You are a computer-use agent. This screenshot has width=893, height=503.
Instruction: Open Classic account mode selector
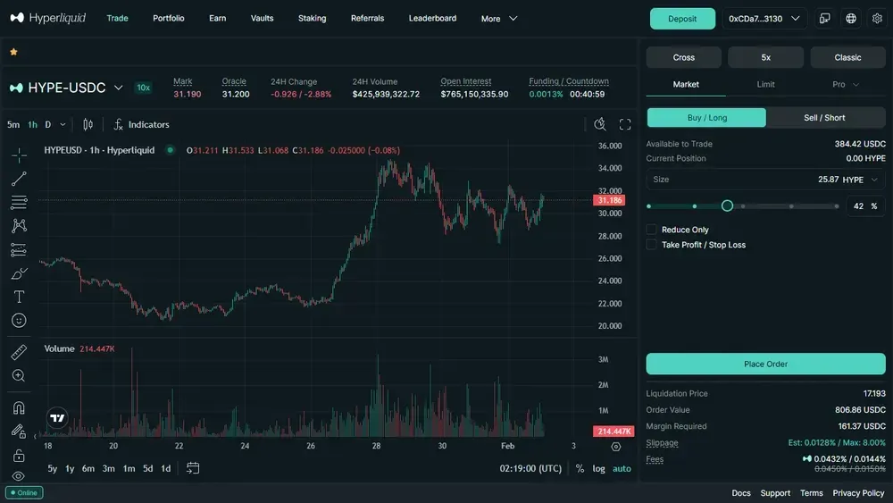tap(847, 57)
